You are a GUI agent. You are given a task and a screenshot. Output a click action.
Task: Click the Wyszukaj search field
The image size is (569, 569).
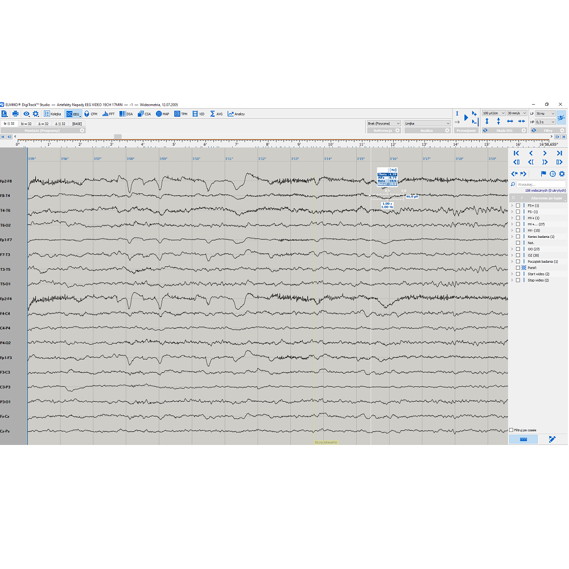click(541, 184)
